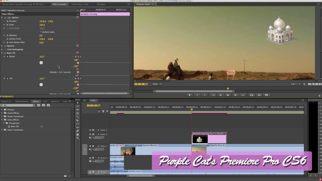
Task: Click the Extract button
Action: (x=259, y=95)
